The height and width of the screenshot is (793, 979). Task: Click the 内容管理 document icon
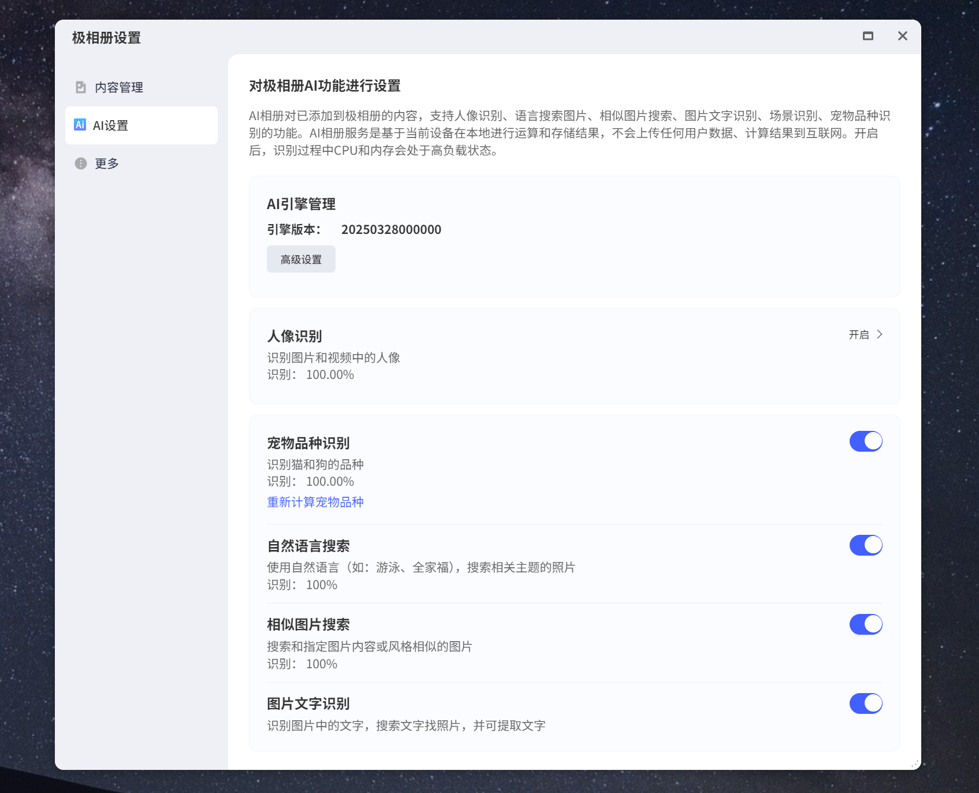81,87
